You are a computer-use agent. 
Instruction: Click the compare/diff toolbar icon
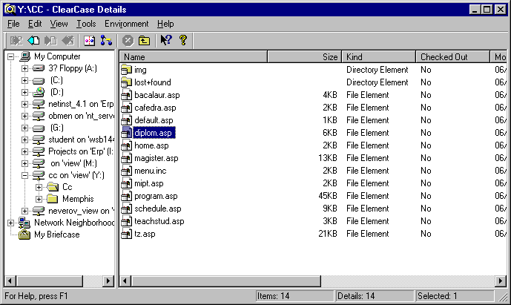(x=89, y=40)
